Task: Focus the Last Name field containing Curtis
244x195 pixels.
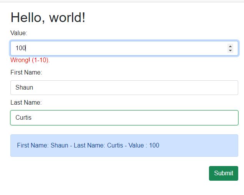Action: tap(124, 118)
